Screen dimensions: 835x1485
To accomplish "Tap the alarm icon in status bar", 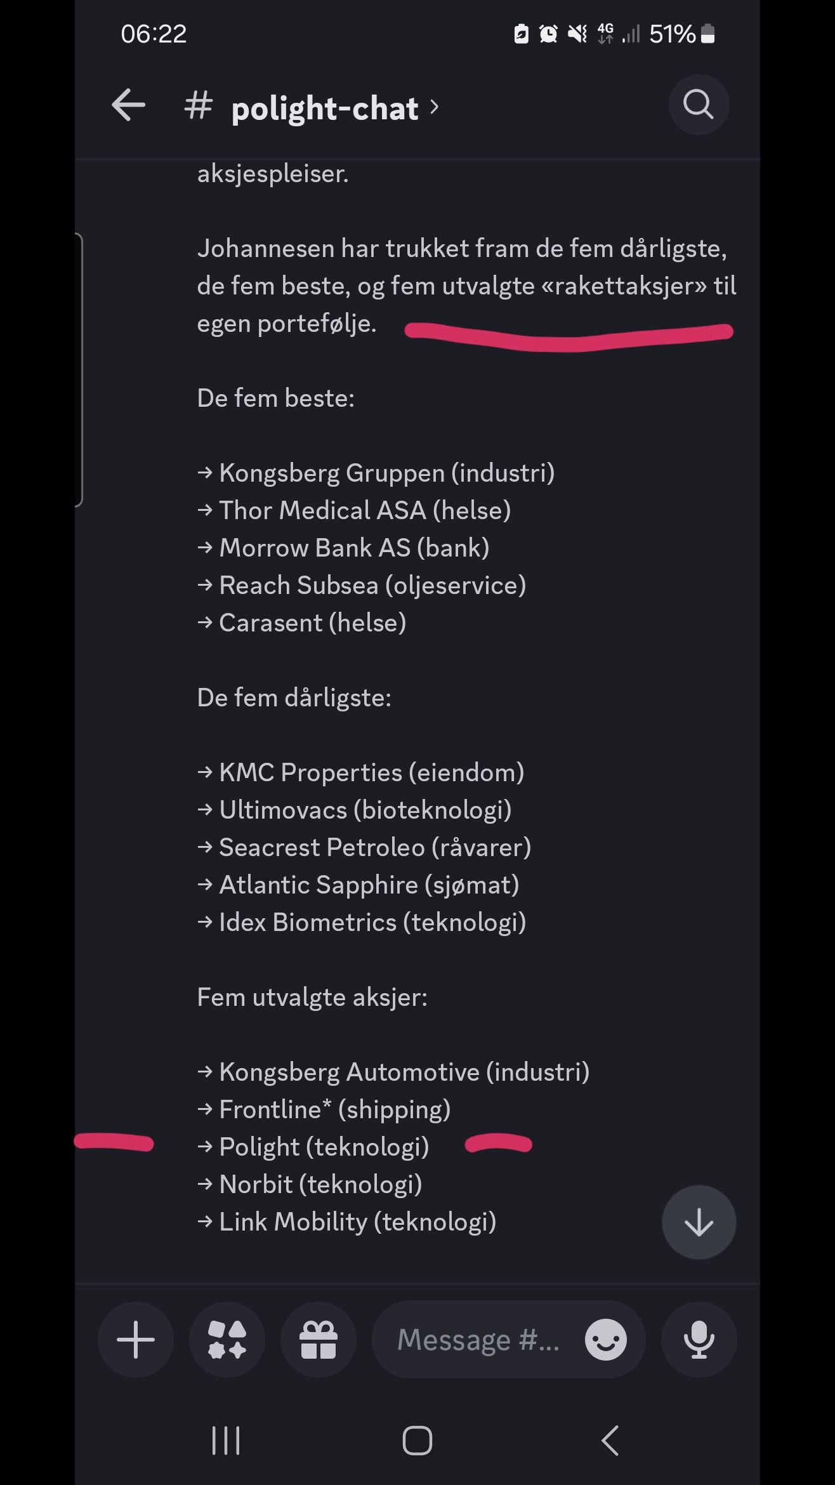I will [548, 34].
